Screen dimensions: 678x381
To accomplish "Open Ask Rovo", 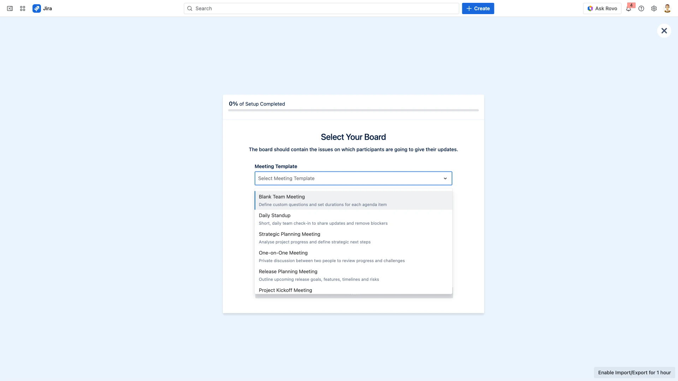I will pos(602,8).
